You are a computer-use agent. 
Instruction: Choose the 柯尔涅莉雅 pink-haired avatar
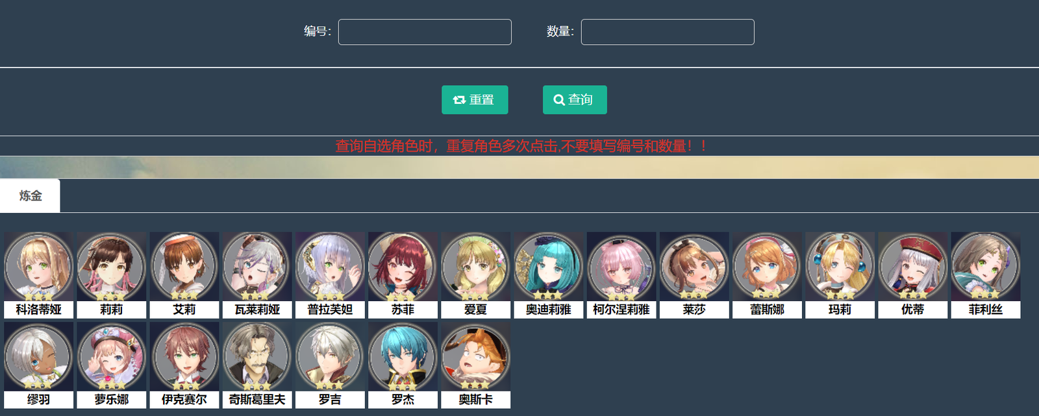coord(621,275)
